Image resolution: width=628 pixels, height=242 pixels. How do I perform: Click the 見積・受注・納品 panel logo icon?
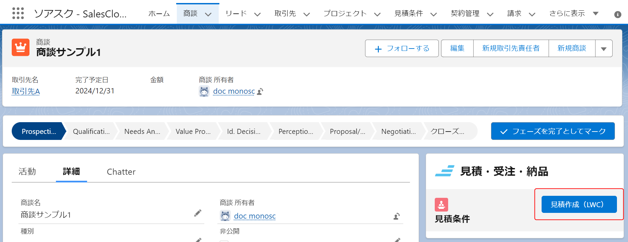pyautogui.click(x=444, y=171)
